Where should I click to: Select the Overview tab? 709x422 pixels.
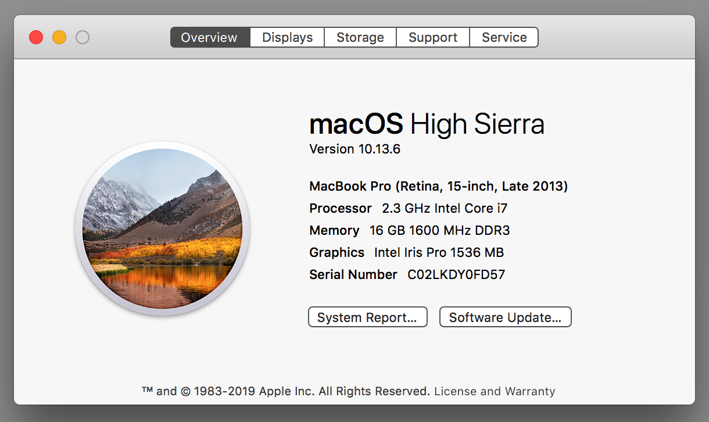tap(209, 37)
